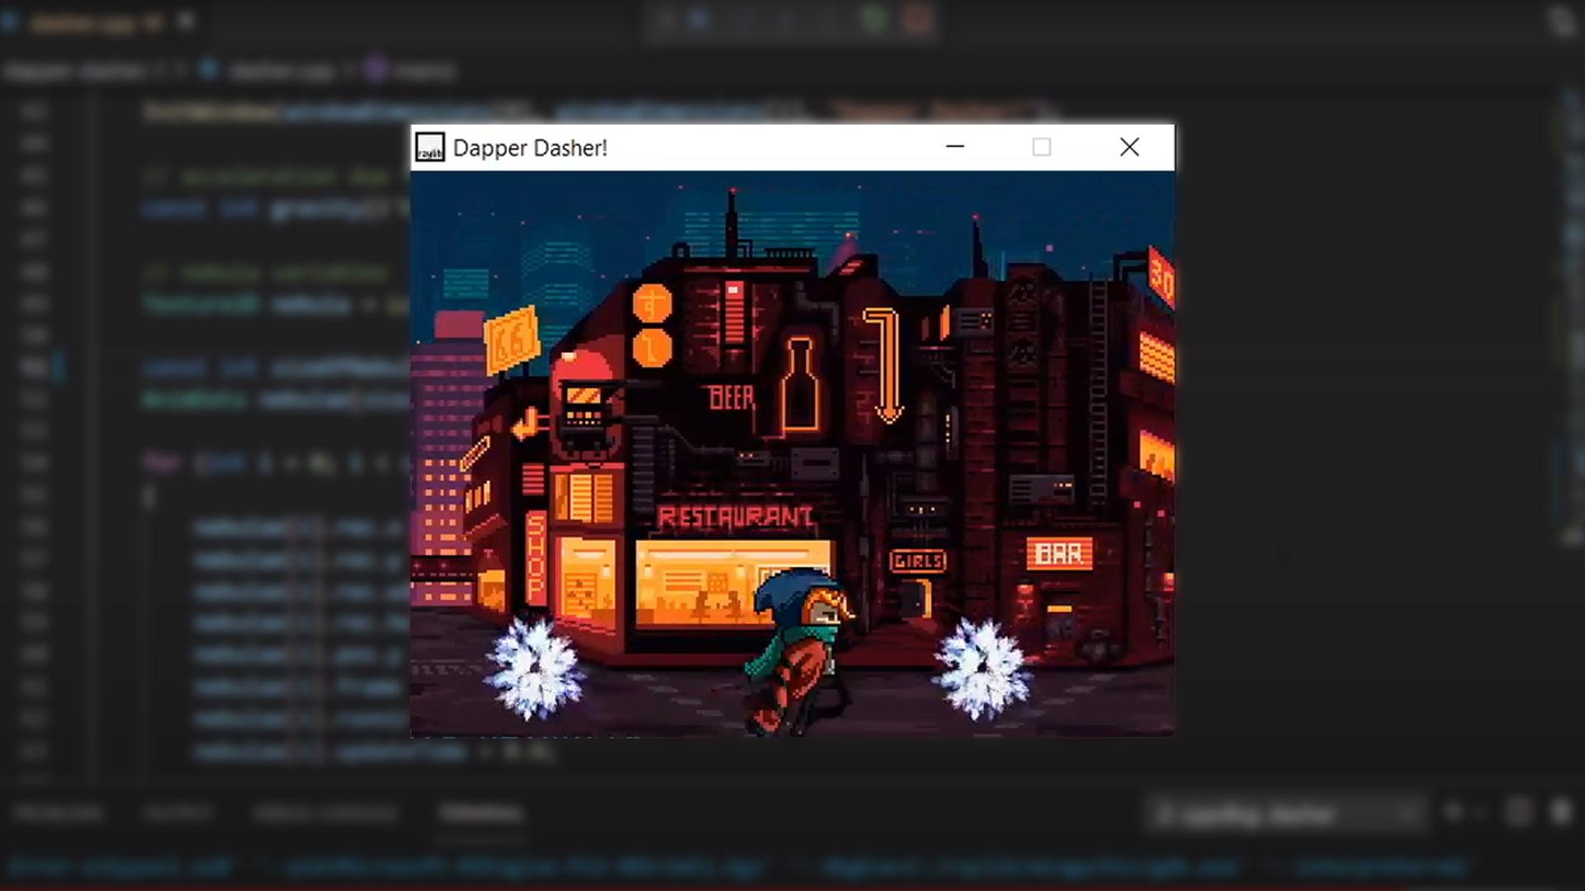Click the neon RESTAURANT sign in the game
The image size is (1585, 891).
click(735, 517)
